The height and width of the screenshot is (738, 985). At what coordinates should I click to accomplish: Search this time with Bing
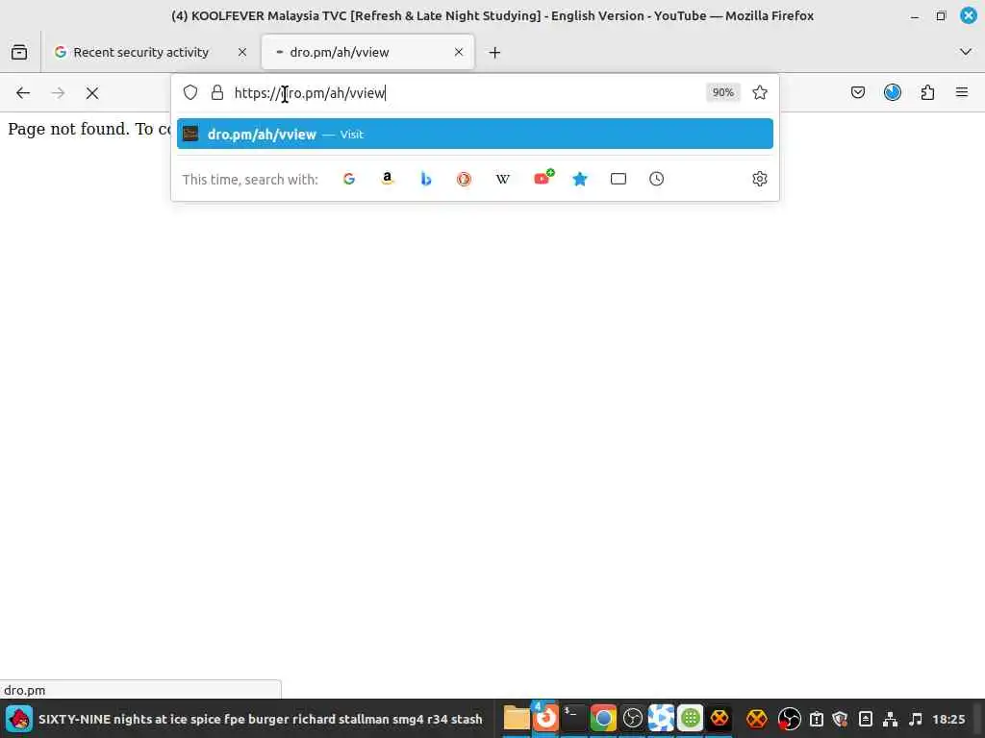point(426,179)
